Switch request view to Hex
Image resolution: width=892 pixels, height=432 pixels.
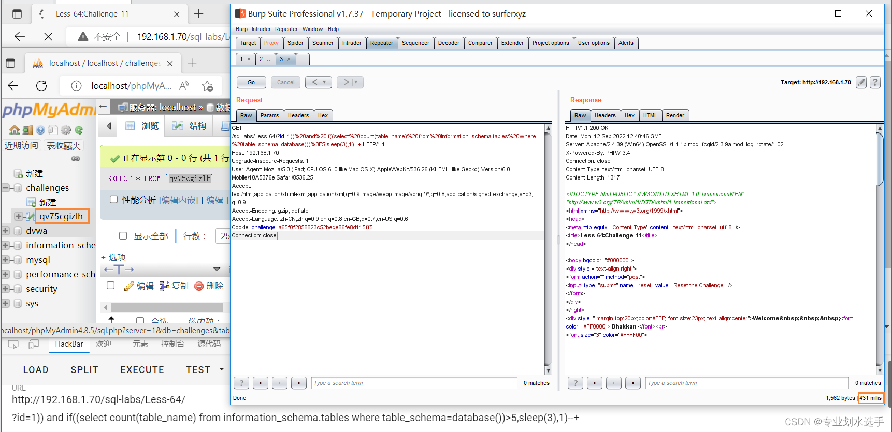click(323, 115)
